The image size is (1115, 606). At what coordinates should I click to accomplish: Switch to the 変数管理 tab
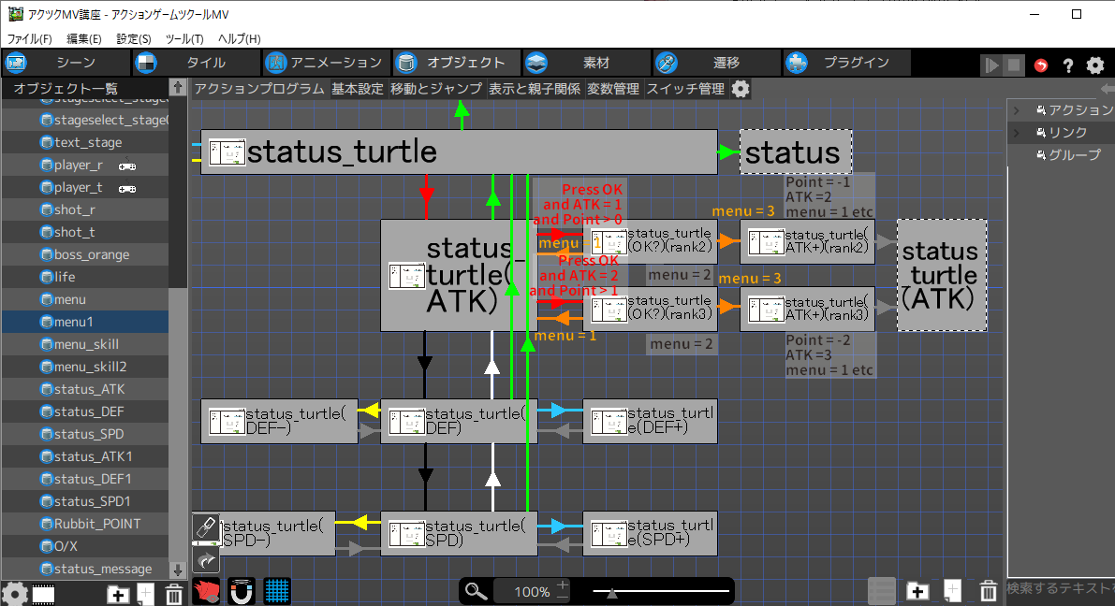click(613, 89)
